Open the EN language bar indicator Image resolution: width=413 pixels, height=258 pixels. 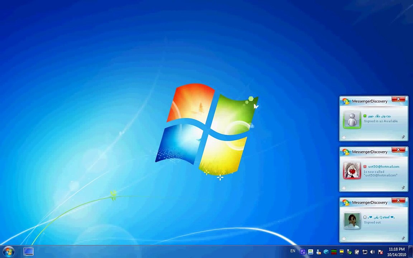pos(293,251)
